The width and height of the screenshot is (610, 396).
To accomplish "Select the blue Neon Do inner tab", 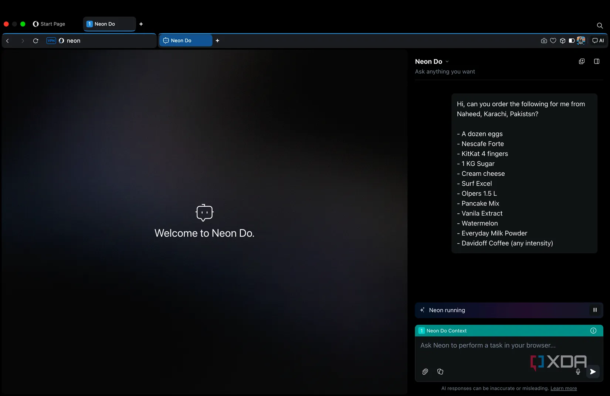I will 185,41.
